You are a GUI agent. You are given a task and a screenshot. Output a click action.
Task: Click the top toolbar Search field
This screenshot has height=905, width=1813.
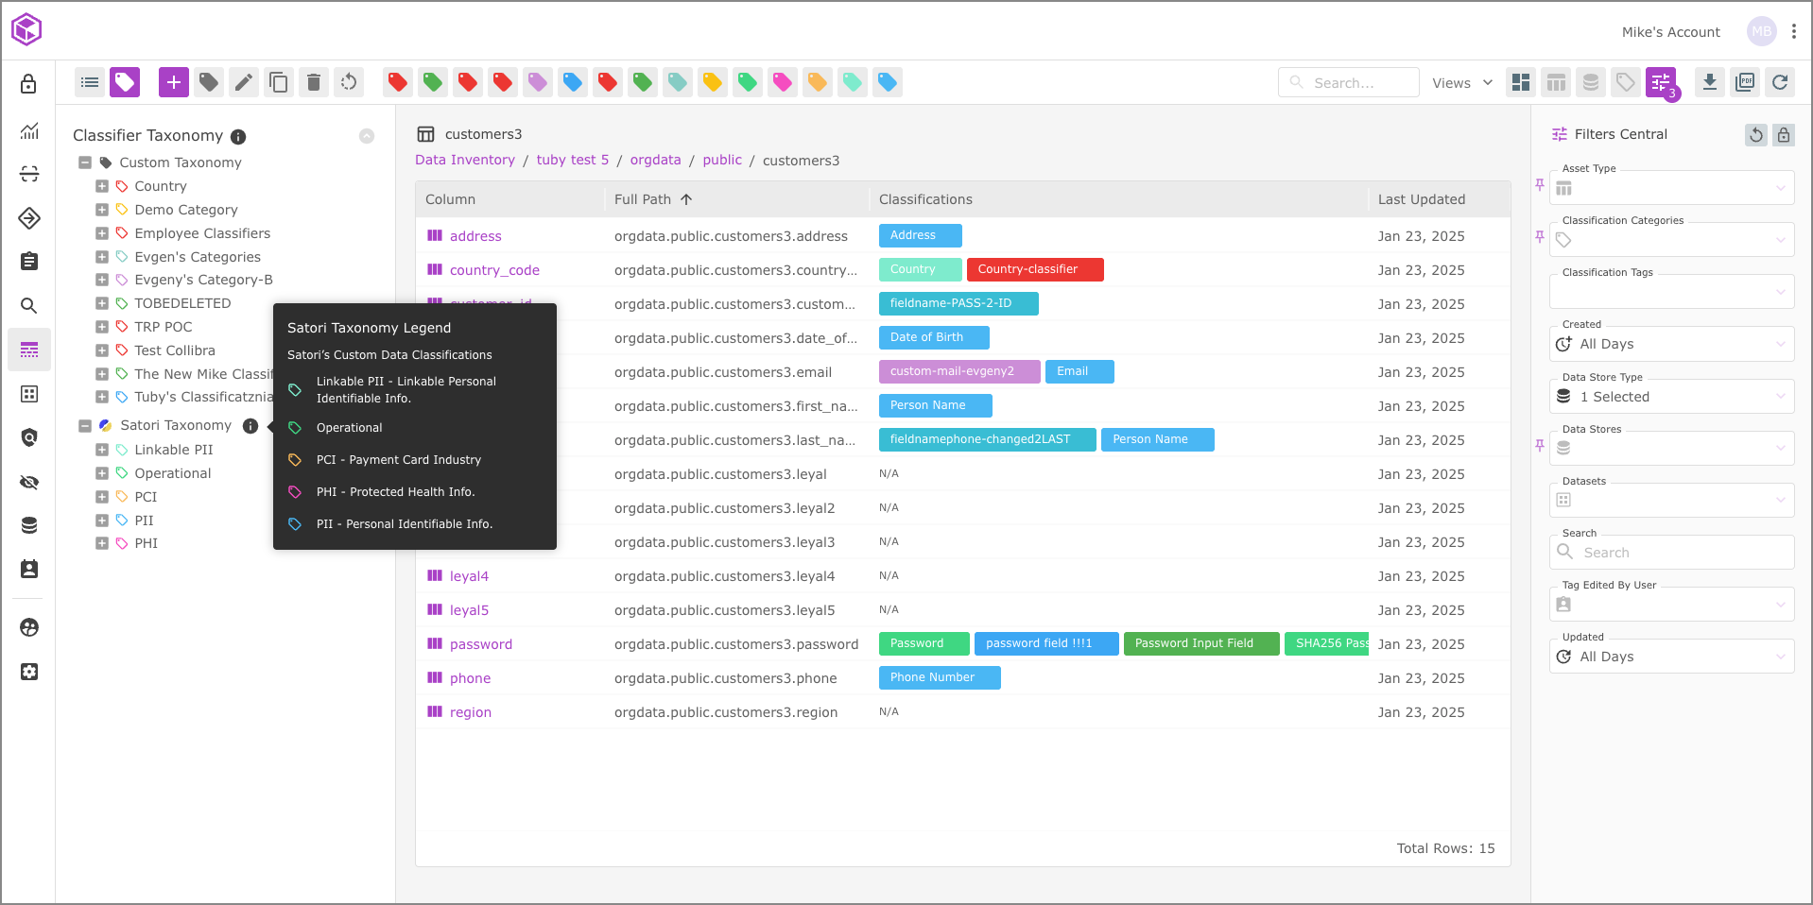pos(1350,83)
